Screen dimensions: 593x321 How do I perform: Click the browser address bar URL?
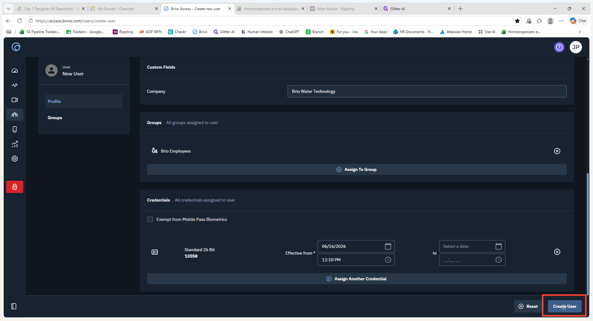[76, 21]
